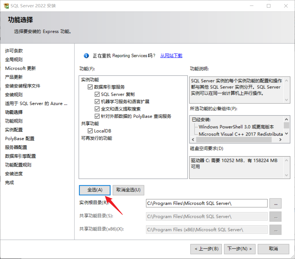Image resolution: width=295 pixels, height=259 pixels.
Task: Click 安装进度 step in sidebar
Action: (14, 174)
